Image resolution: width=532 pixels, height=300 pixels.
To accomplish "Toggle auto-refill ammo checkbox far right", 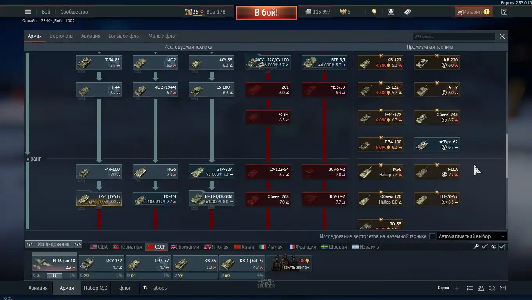I will pos(502,246).
